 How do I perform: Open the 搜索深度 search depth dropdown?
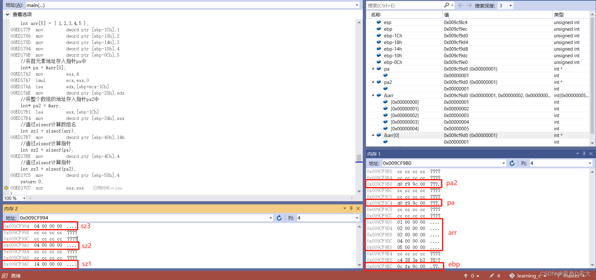(510, 5)
